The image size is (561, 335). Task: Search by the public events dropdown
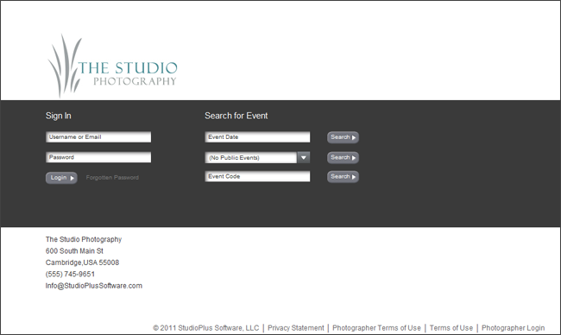click(x=343, y=157)
